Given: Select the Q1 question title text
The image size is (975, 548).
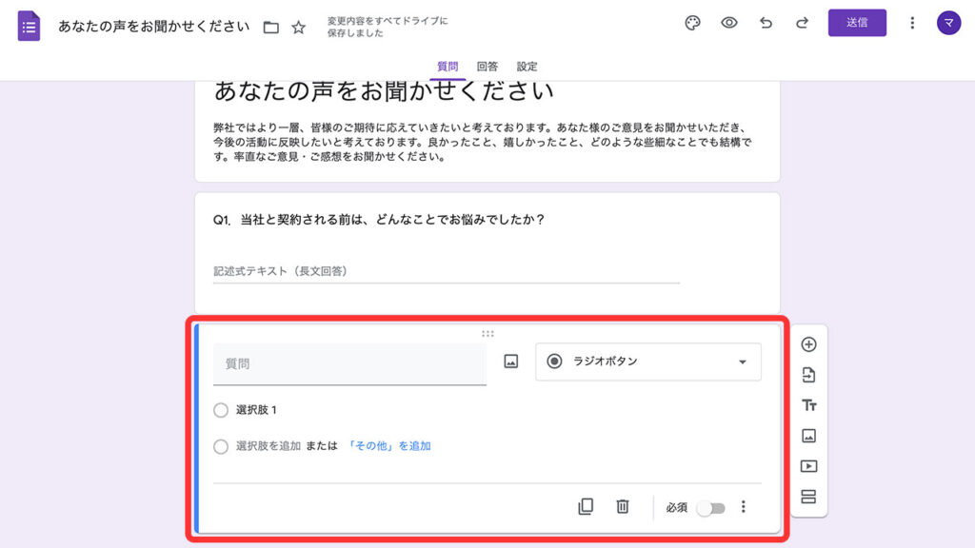Looking at the screenshot, I should tap(379, 220).
